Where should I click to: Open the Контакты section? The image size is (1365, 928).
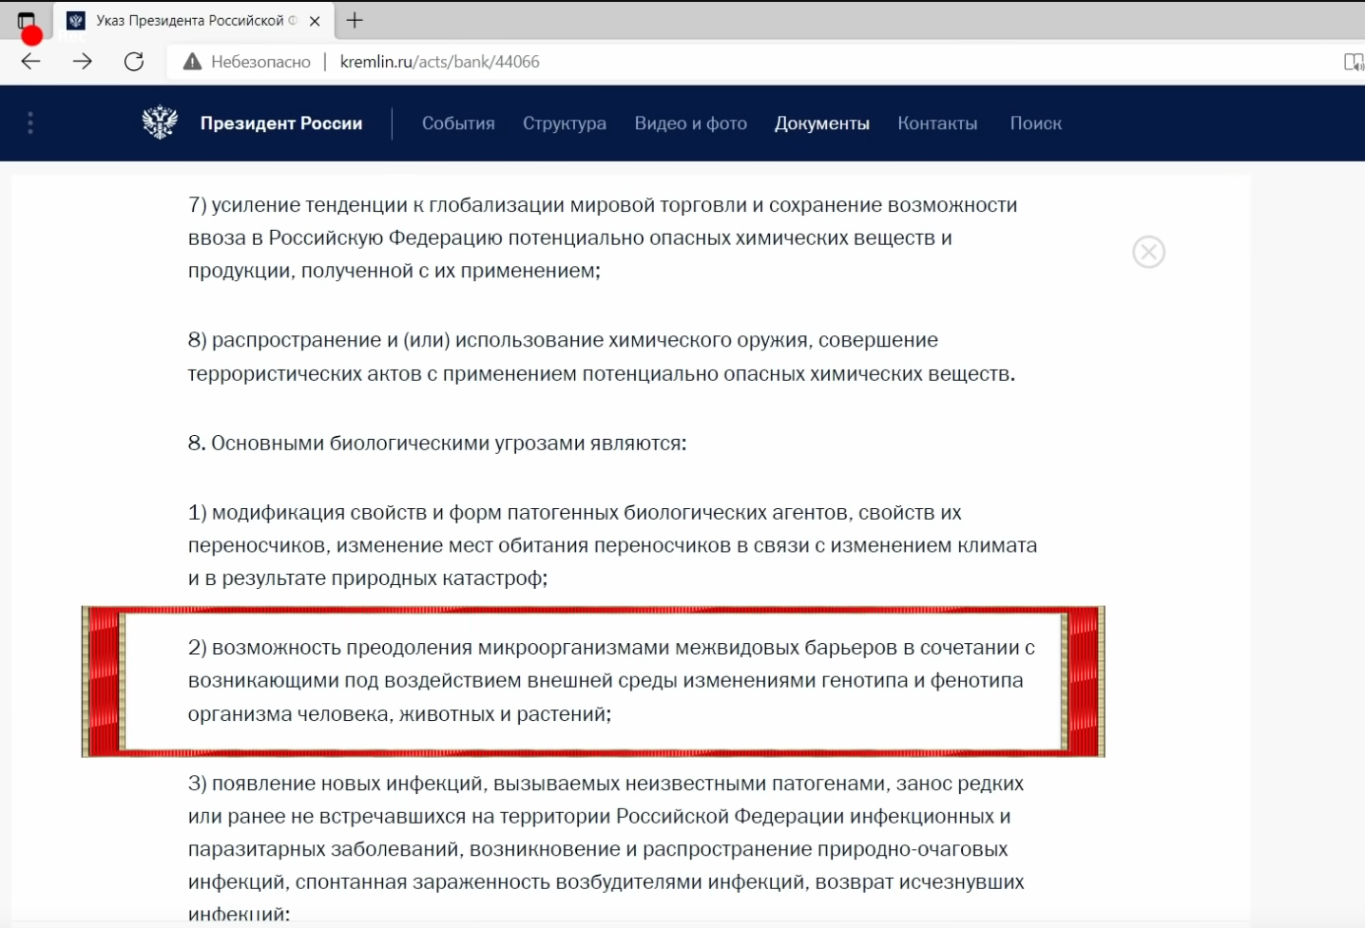(x=937, y=123)
